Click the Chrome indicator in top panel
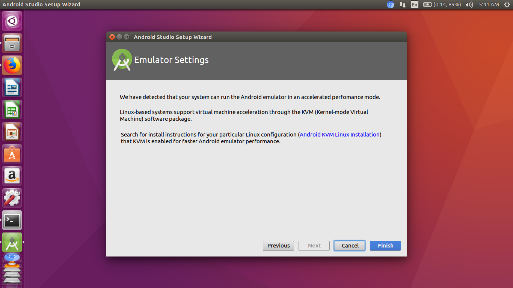 tap(391, 4)
